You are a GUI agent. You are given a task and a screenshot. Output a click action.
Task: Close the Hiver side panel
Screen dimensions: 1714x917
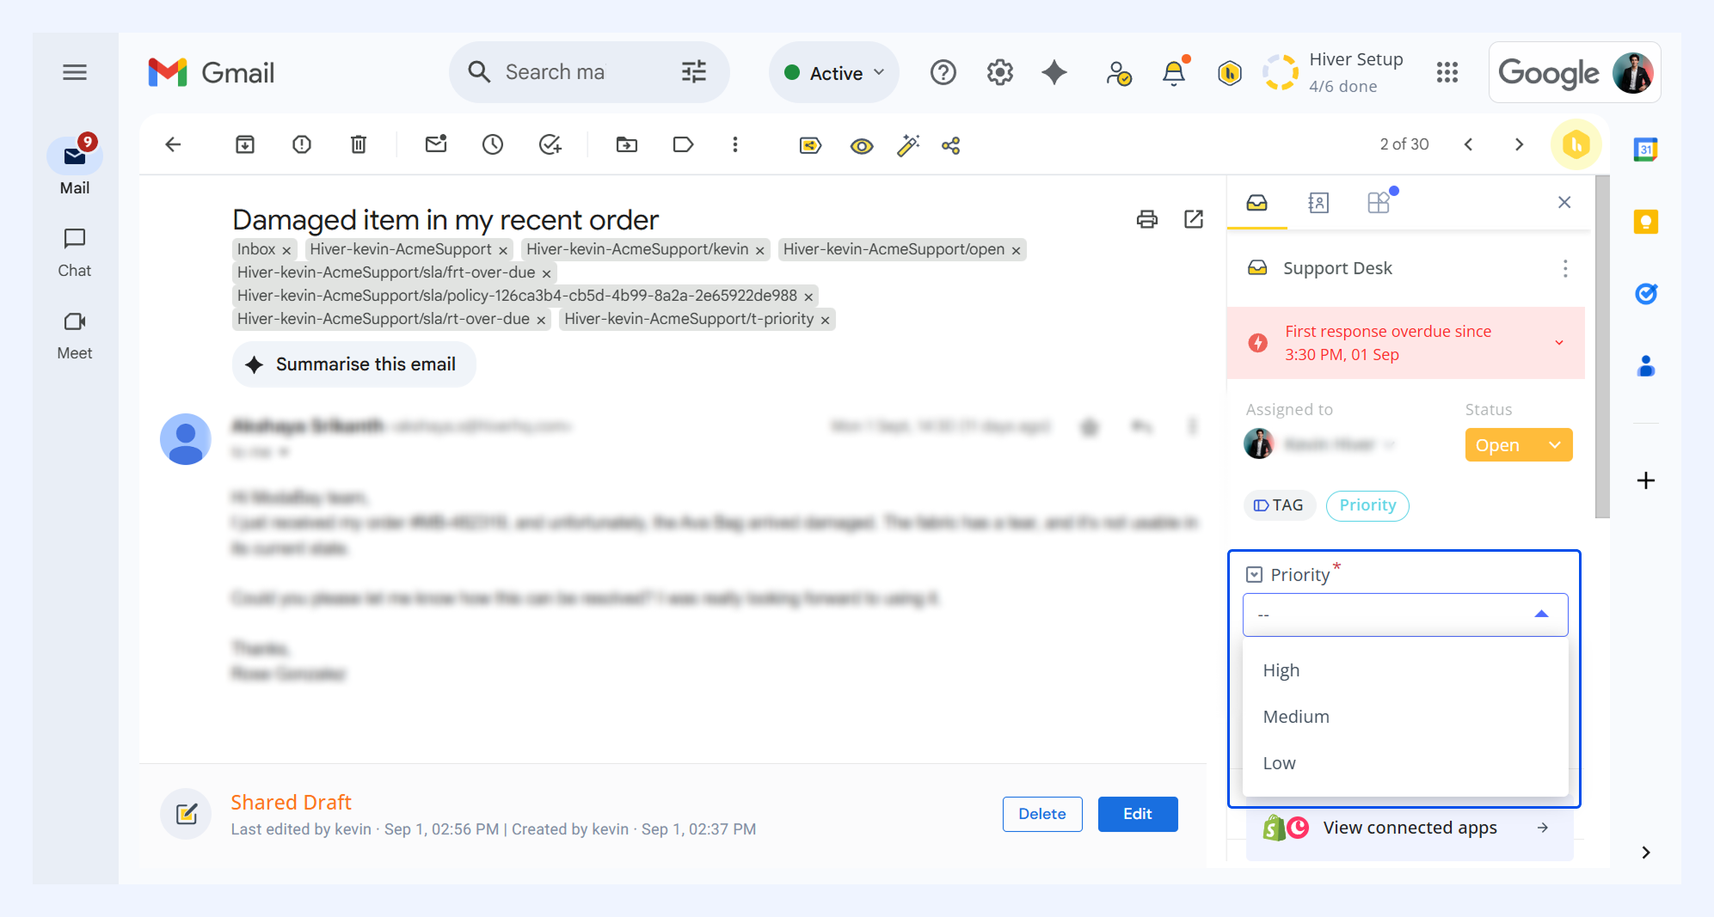point(1564,202)
